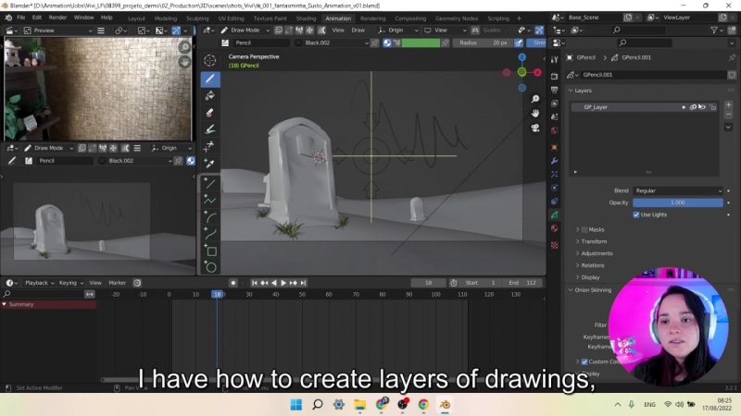Select the Draw pencil tool in toolbar

pos(210,80)
